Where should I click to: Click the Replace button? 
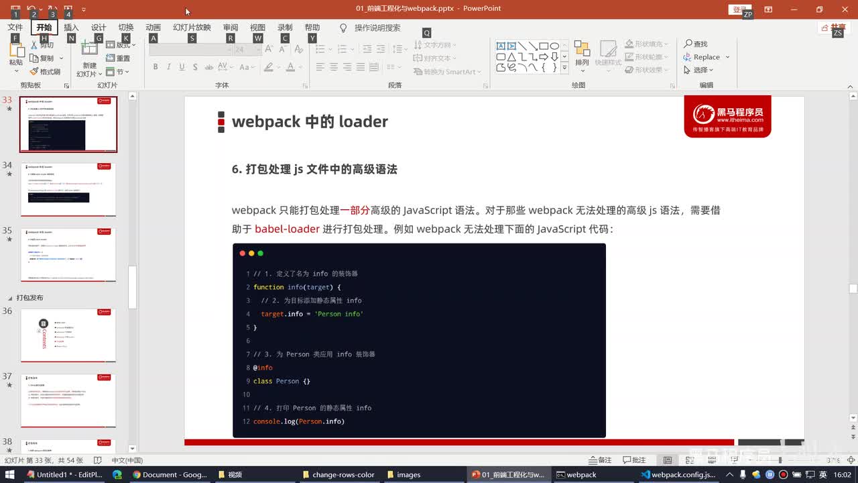click(x=702, y=57)
